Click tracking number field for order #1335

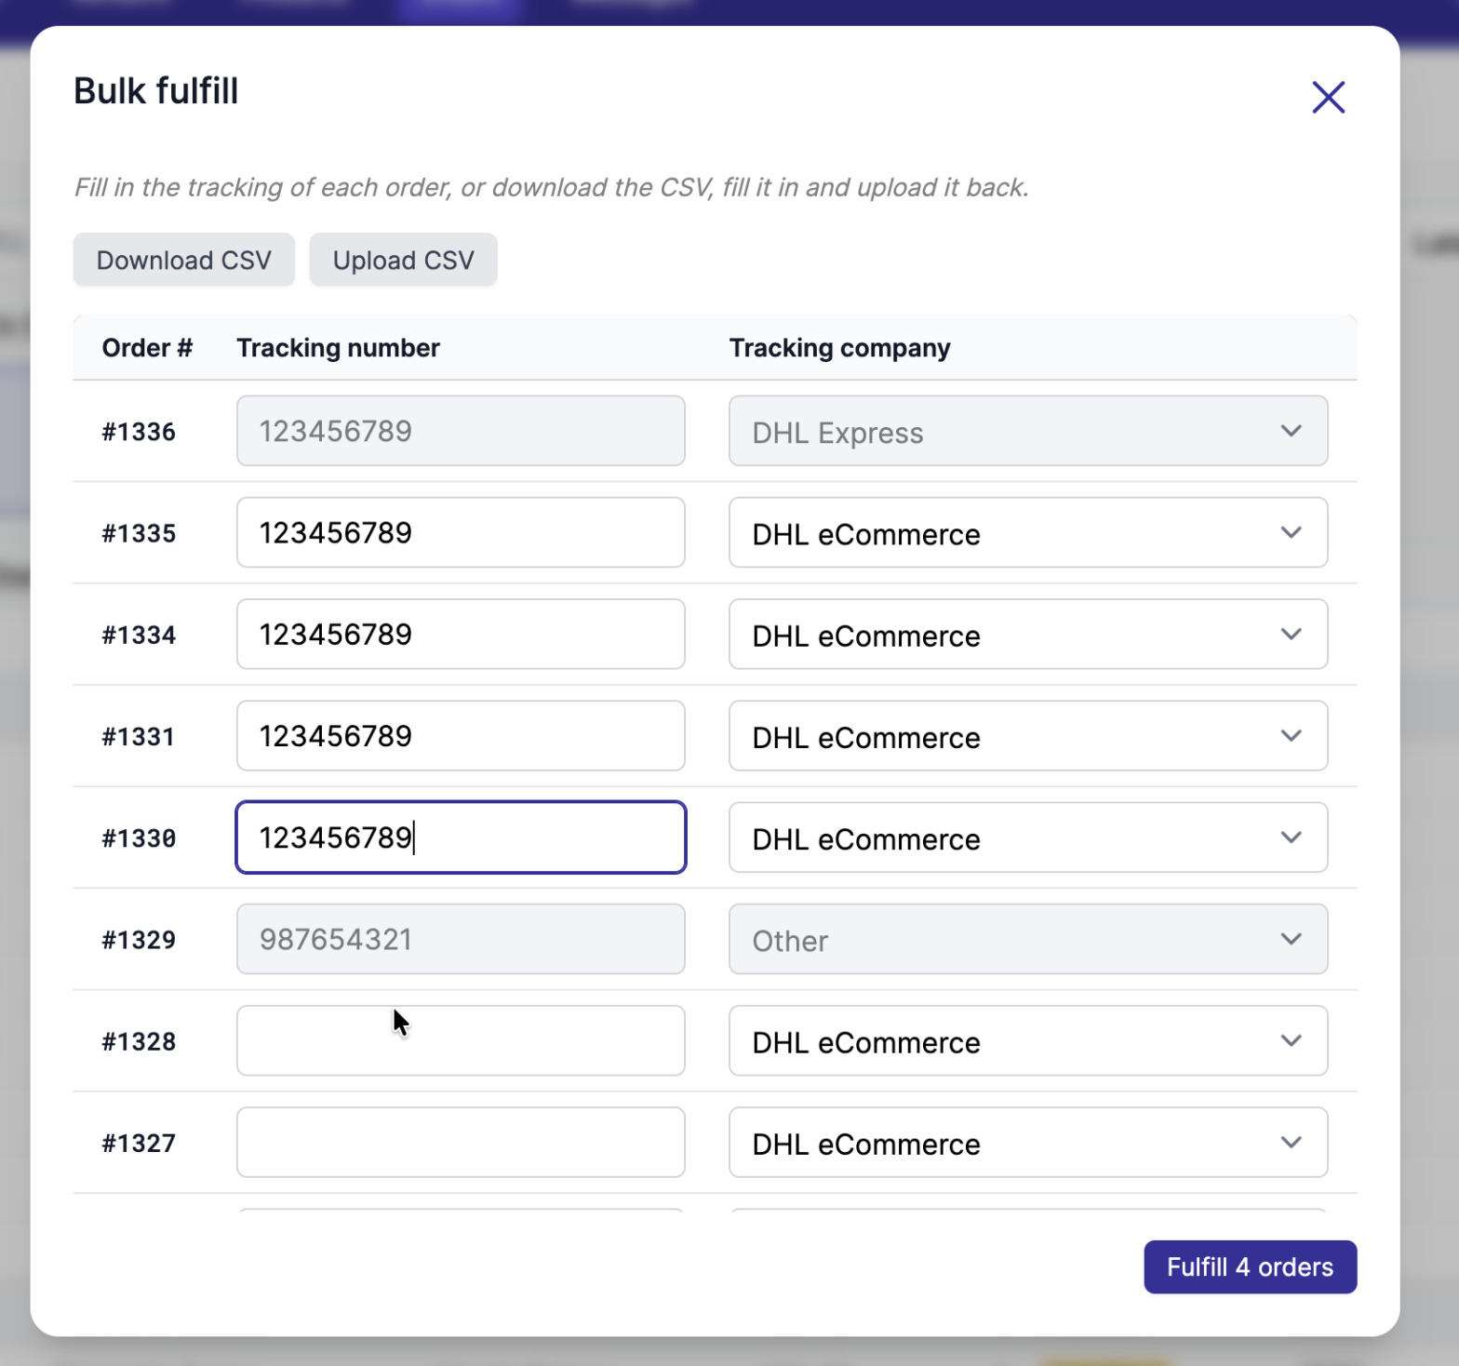coord(461,532)
